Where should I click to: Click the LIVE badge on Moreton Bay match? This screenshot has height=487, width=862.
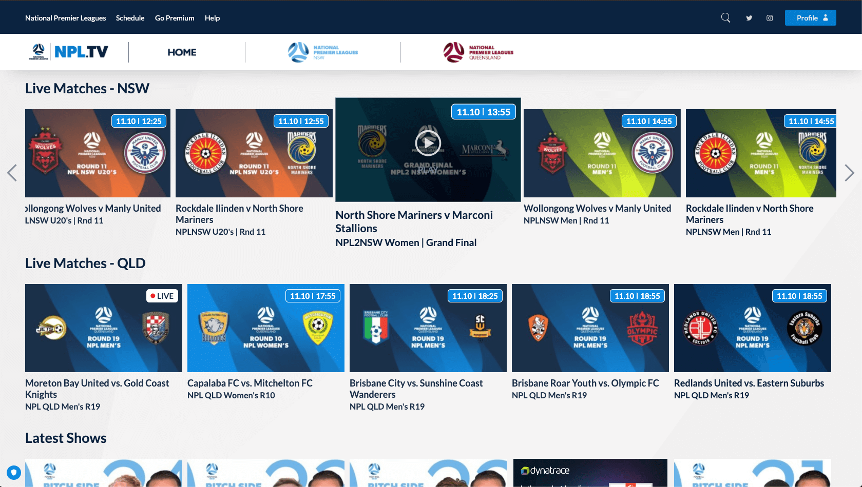[x=162, y=296]
